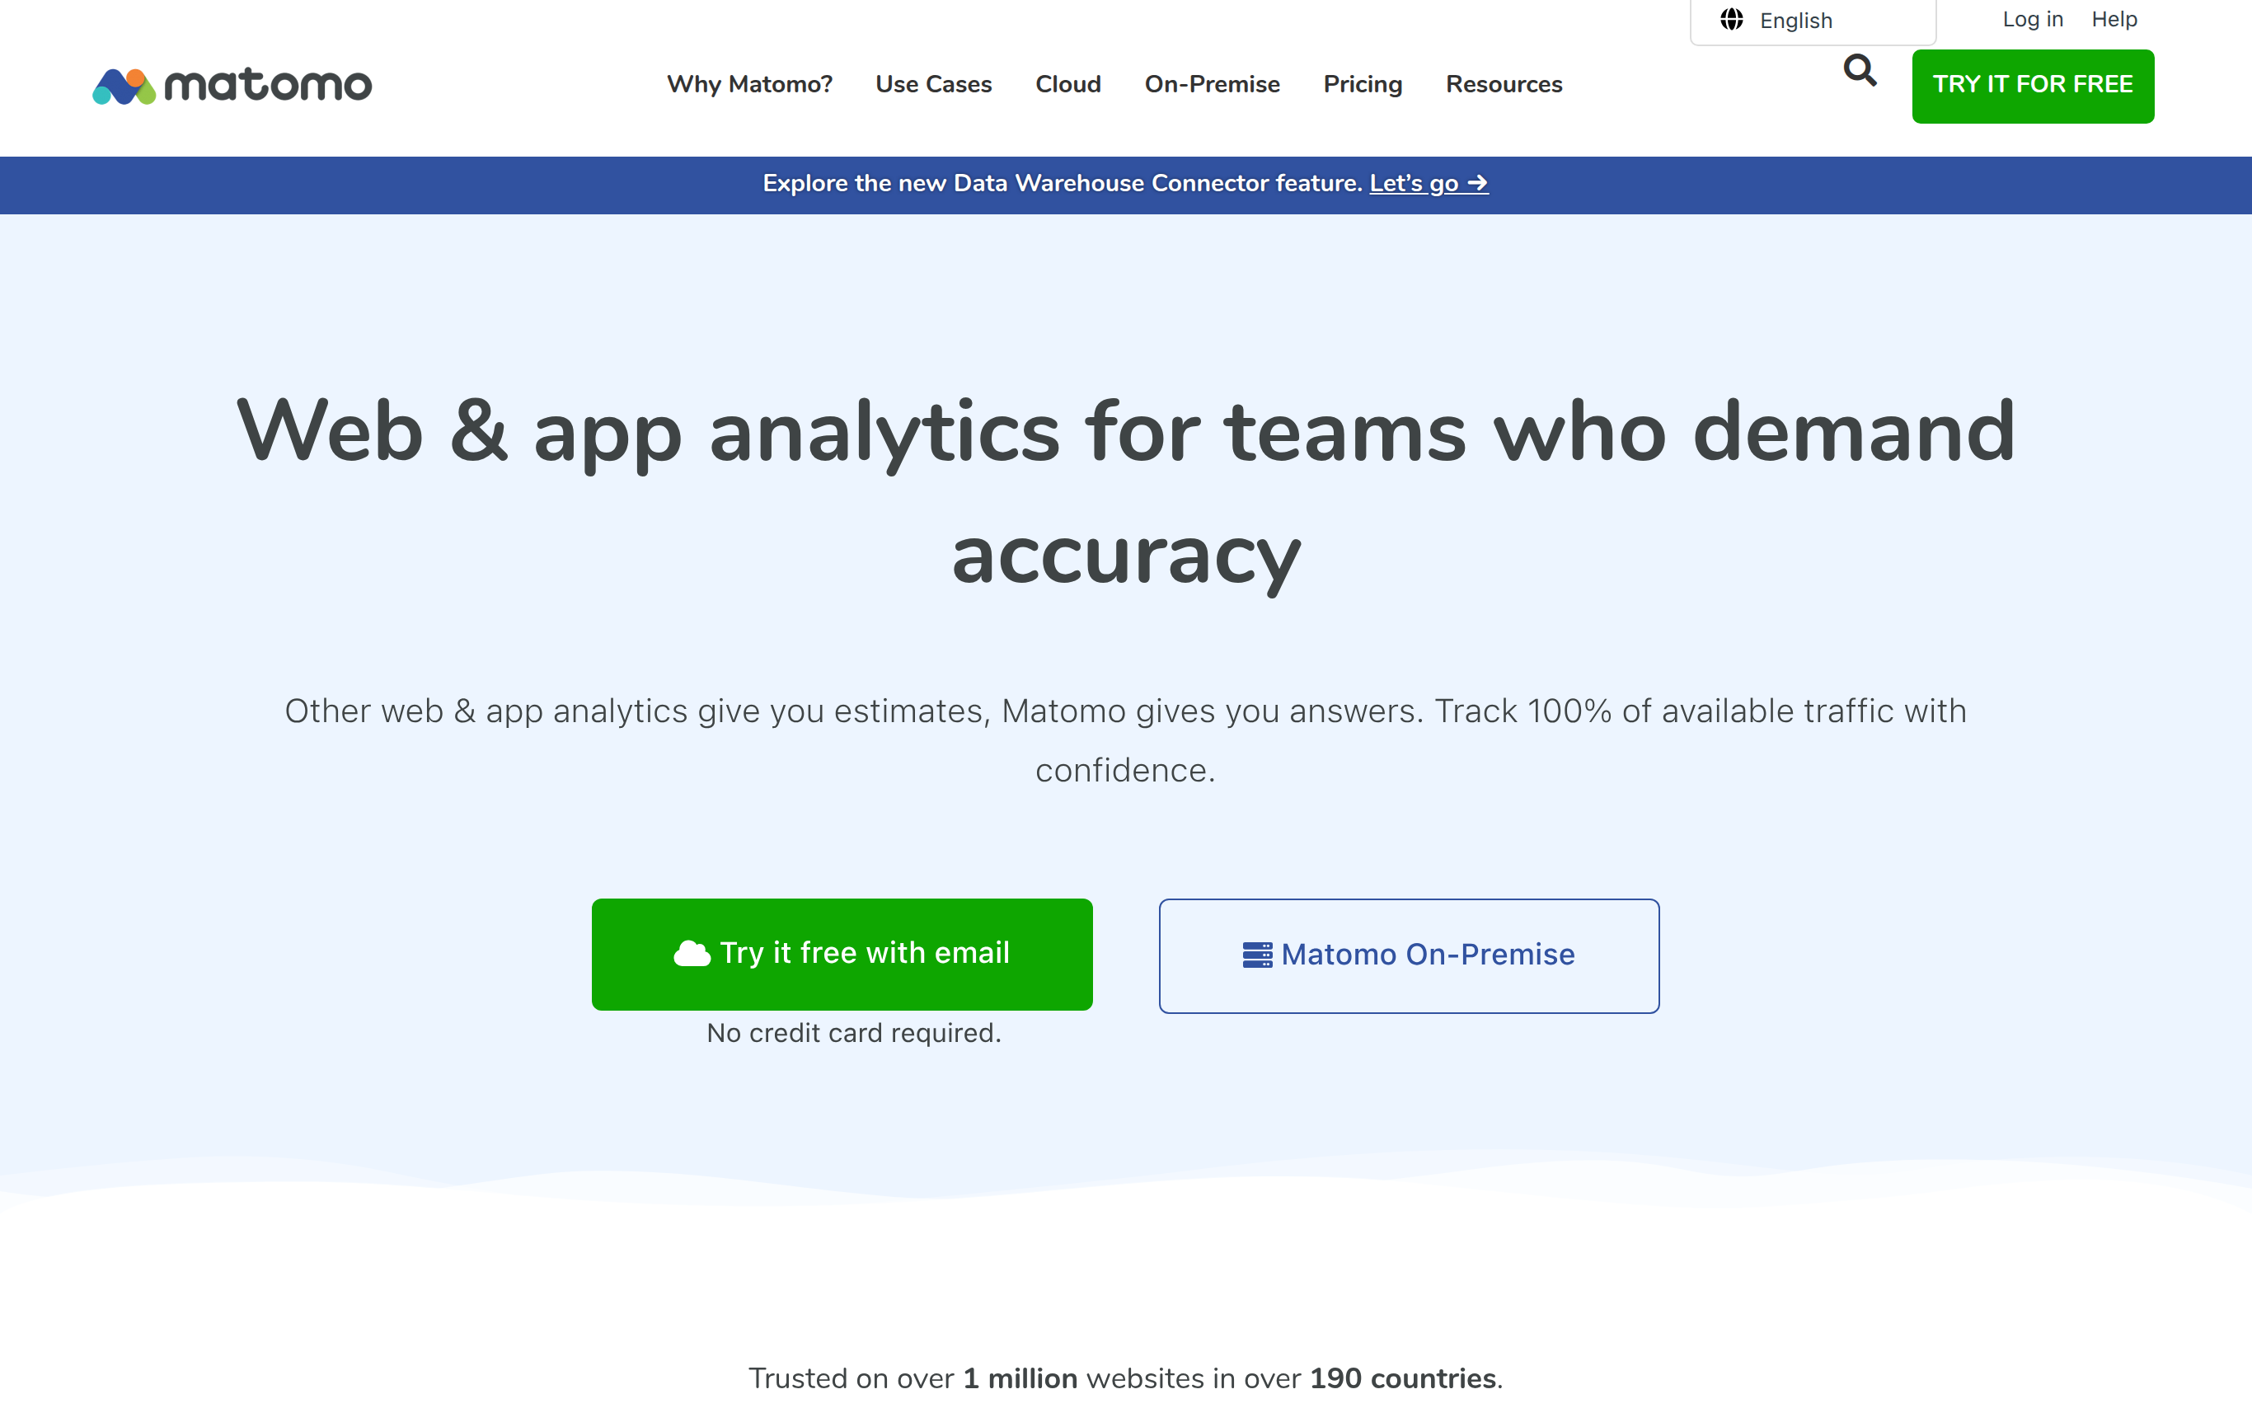Open the English language dropdown
2252x1408 pixels.
click(x=1812, y=21)
